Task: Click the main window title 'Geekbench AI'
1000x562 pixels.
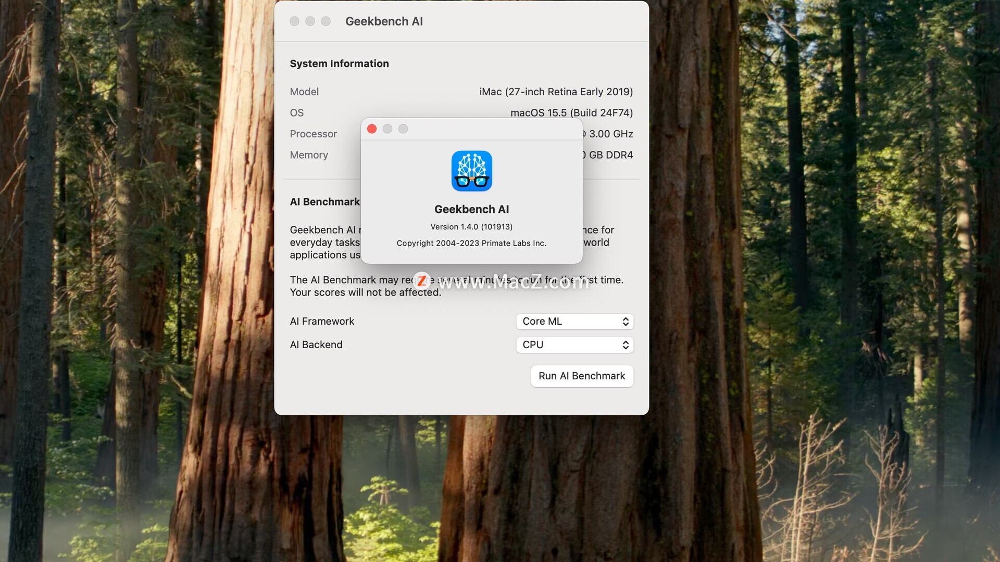Action: (384, 21)
